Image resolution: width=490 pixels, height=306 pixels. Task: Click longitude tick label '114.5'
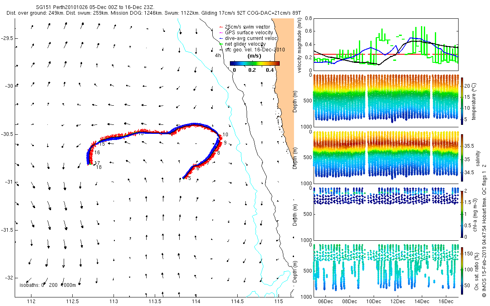point(238,302)
